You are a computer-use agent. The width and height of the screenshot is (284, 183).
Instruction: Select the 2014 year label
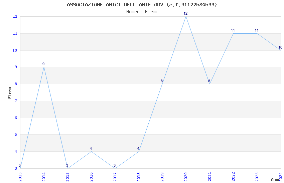pyautogui.click(x=44, y=177)
